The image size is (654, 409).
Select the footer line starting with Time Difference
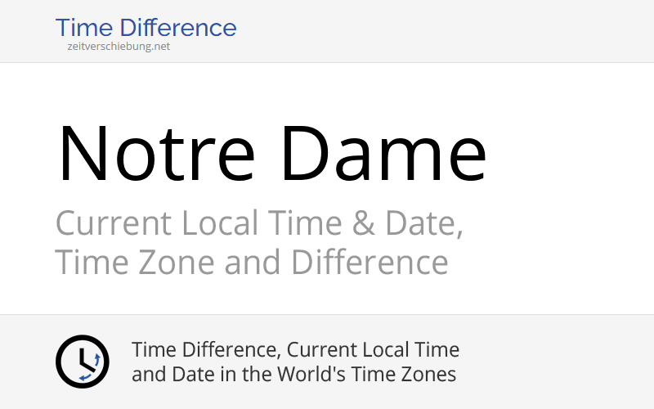point(295,350)
